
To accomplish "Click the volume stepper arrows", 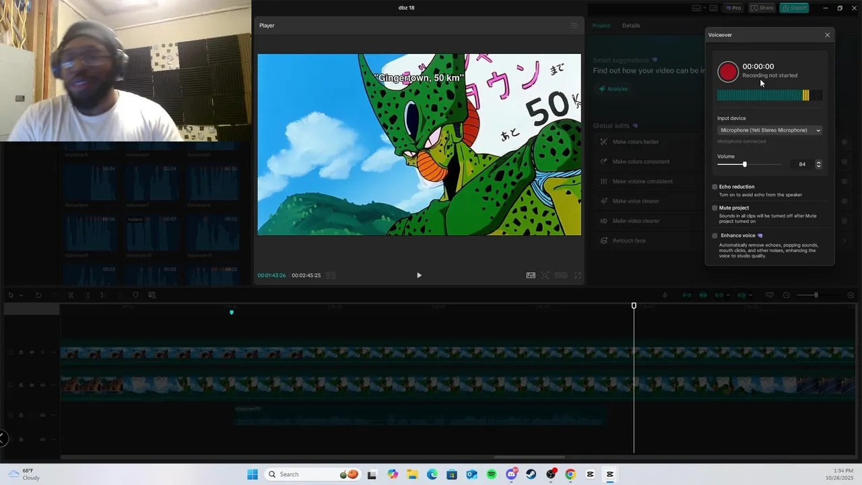I will coord(818,164).
